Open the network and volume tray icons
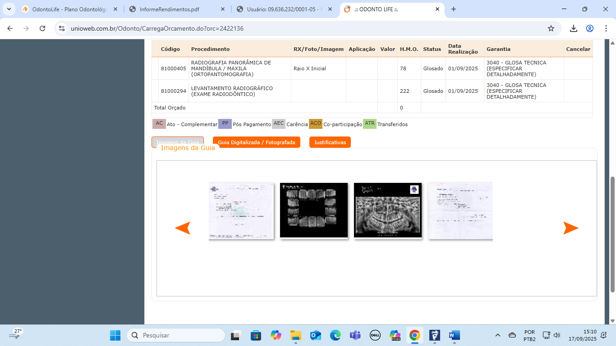The image size is (616, 346). 551,335
